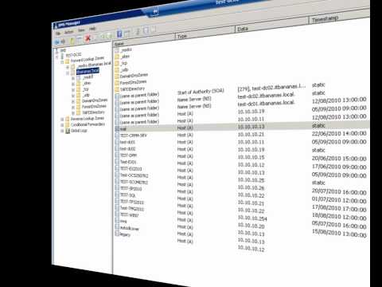Click the blue help book toolbar icon

[x=119, y=34]
